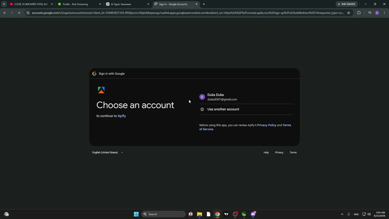
Task: Open the Chrome profile avatar
Action: click(377, 13)
